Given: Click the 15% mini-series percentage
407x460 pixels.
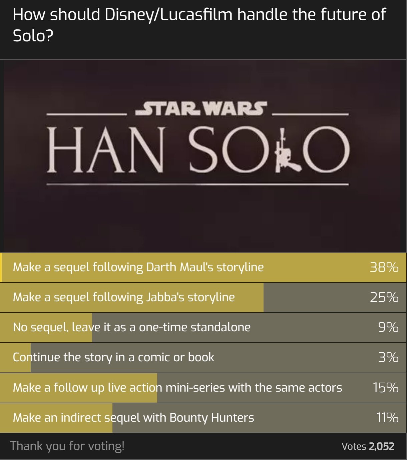Looking at the screenshot, I should coord(385,388).
